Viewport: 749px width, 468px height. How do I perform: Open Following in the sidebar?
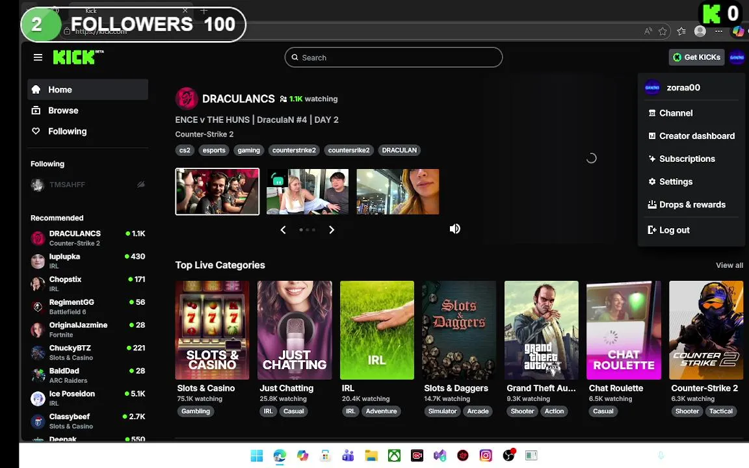88,131
